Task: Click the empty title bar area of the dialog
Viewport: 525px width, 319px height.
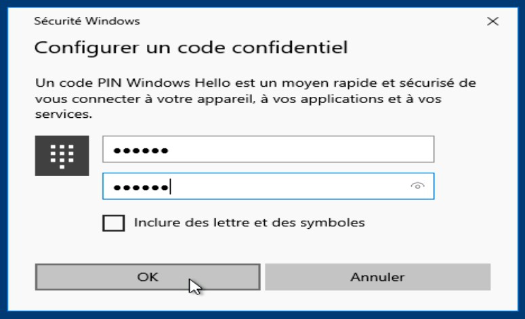Action: point(305,21)
